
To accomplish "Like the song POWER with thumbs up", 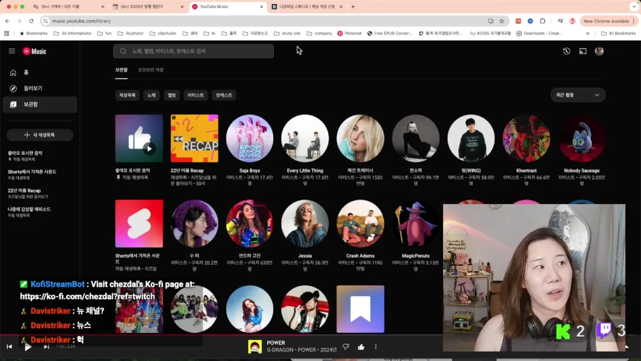I will 361,346.
